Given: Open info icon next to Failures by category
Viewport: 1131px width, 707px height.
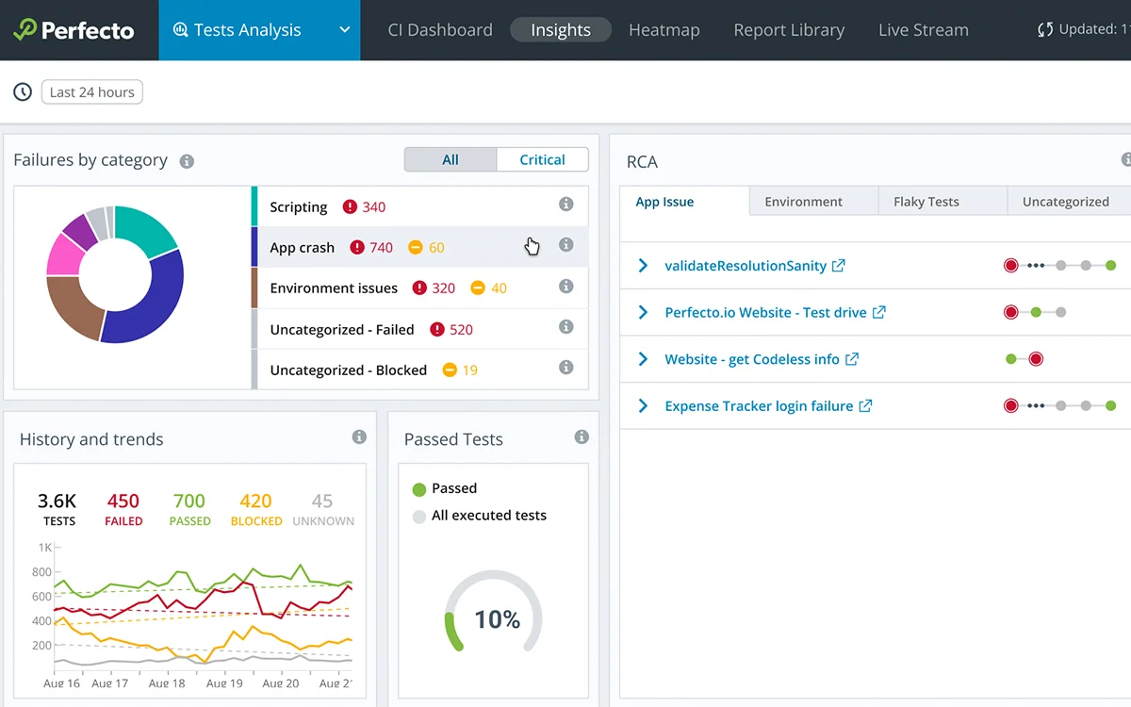Looking at the screenshot, I should [187, 161].
